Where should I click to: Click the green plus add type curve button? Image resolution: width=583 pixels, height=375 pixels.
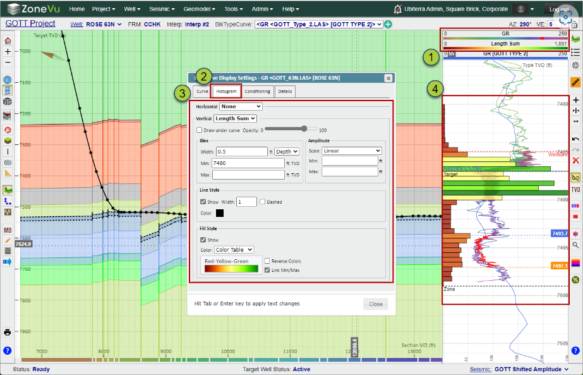pyautogui.click(x=388, y=24)
